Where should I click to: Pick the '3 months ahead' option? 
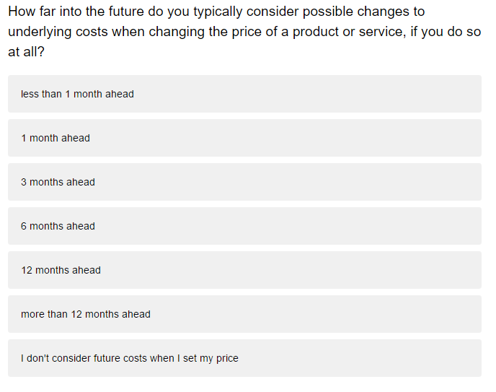[x=244, y=182]
